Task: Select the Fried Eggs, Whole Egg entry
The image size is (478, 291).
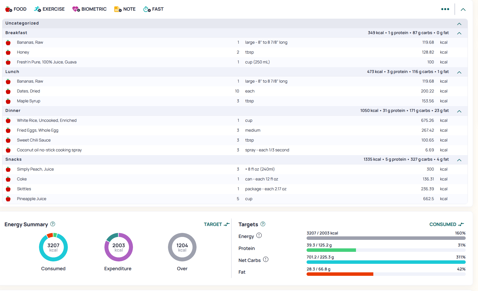Action: pyautogui.click(x=38, y=130)
